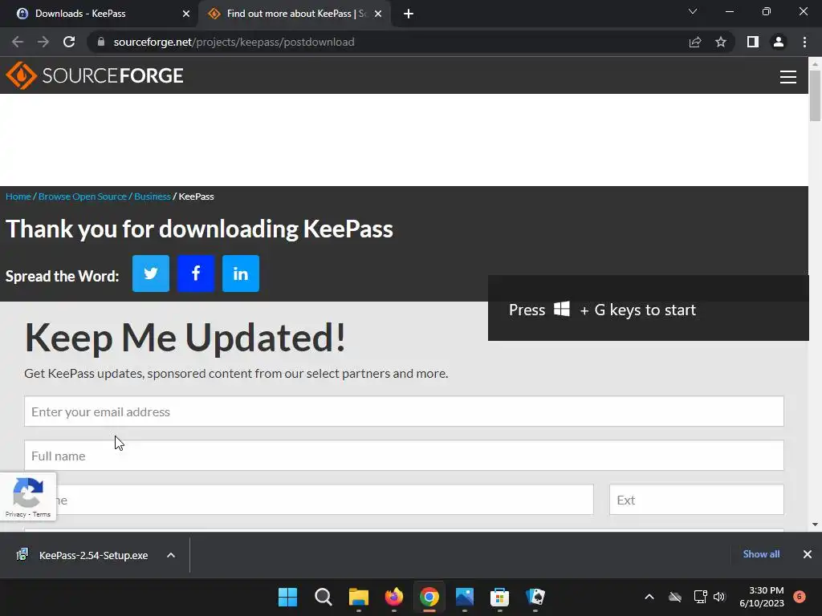Open a new browser tab
This screenshot has width=822, height=616.
click(409, 14)
